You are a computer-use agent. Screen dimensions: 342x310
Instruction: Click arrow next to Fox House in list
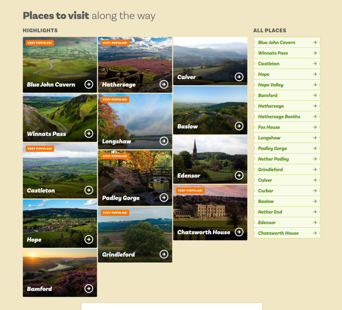(315, 127)
